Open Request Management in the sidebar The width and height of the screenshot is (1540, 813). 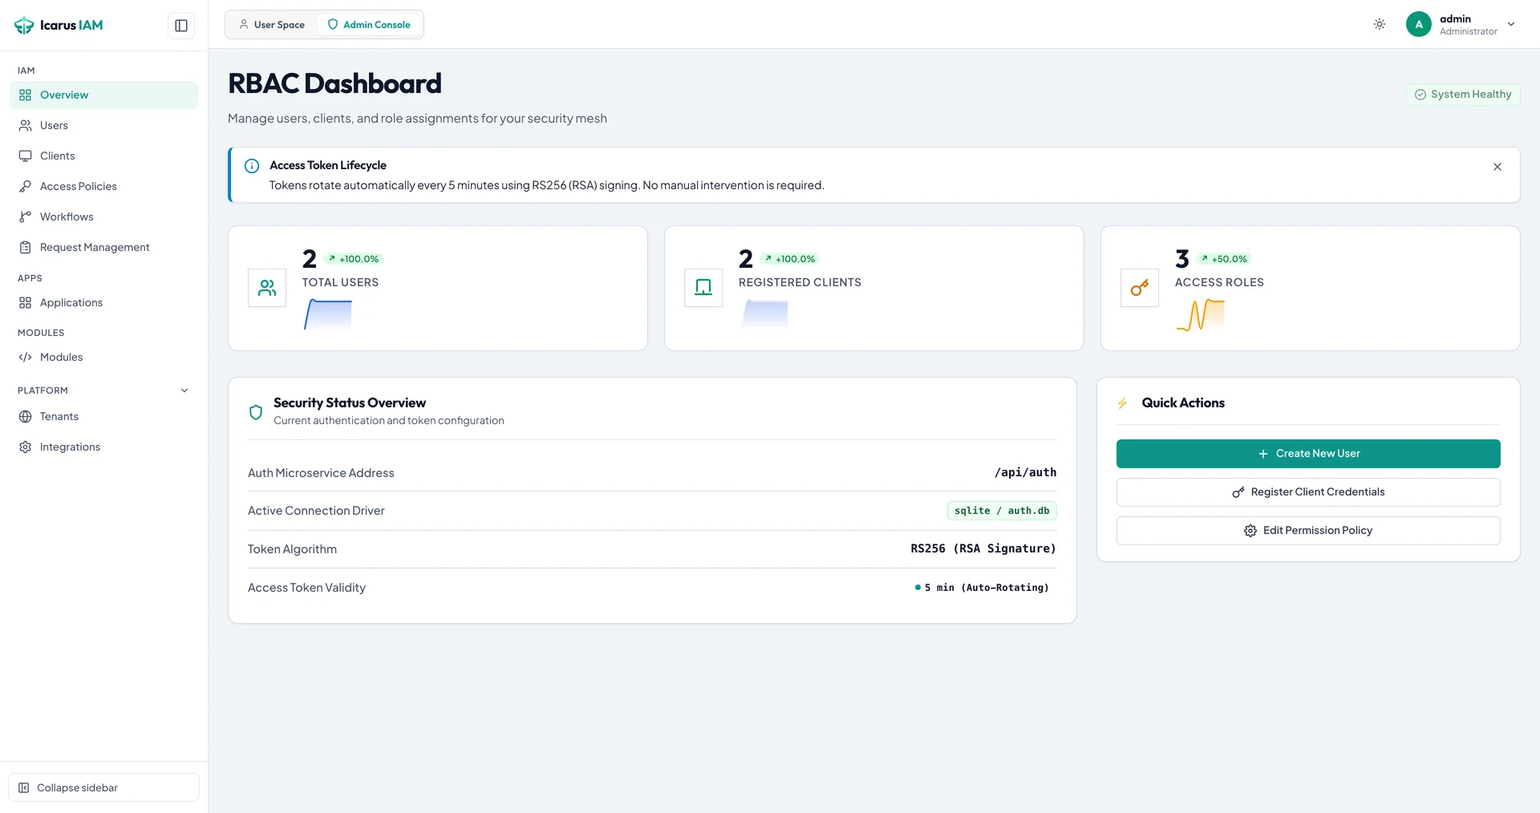[103, 247]
